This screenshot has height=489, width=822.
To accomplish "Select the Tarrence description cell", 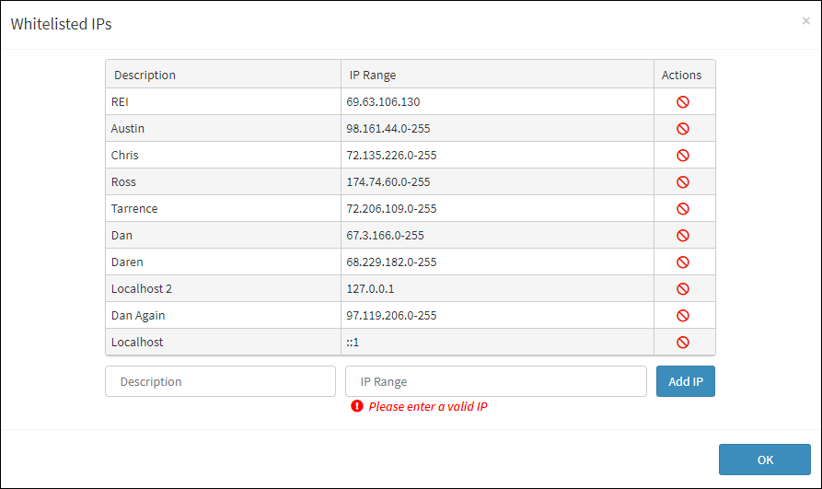I will pyautogui.click(x=224, y=209).
